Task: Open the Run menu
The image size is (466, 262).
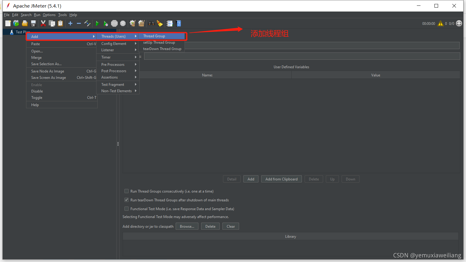Action: pos(37,15)
